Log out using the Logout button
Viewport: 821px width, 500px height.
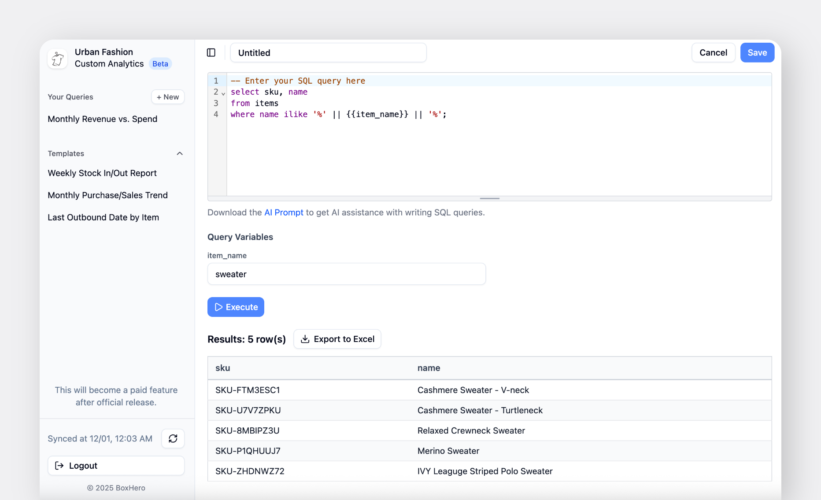tap(116, 466)
